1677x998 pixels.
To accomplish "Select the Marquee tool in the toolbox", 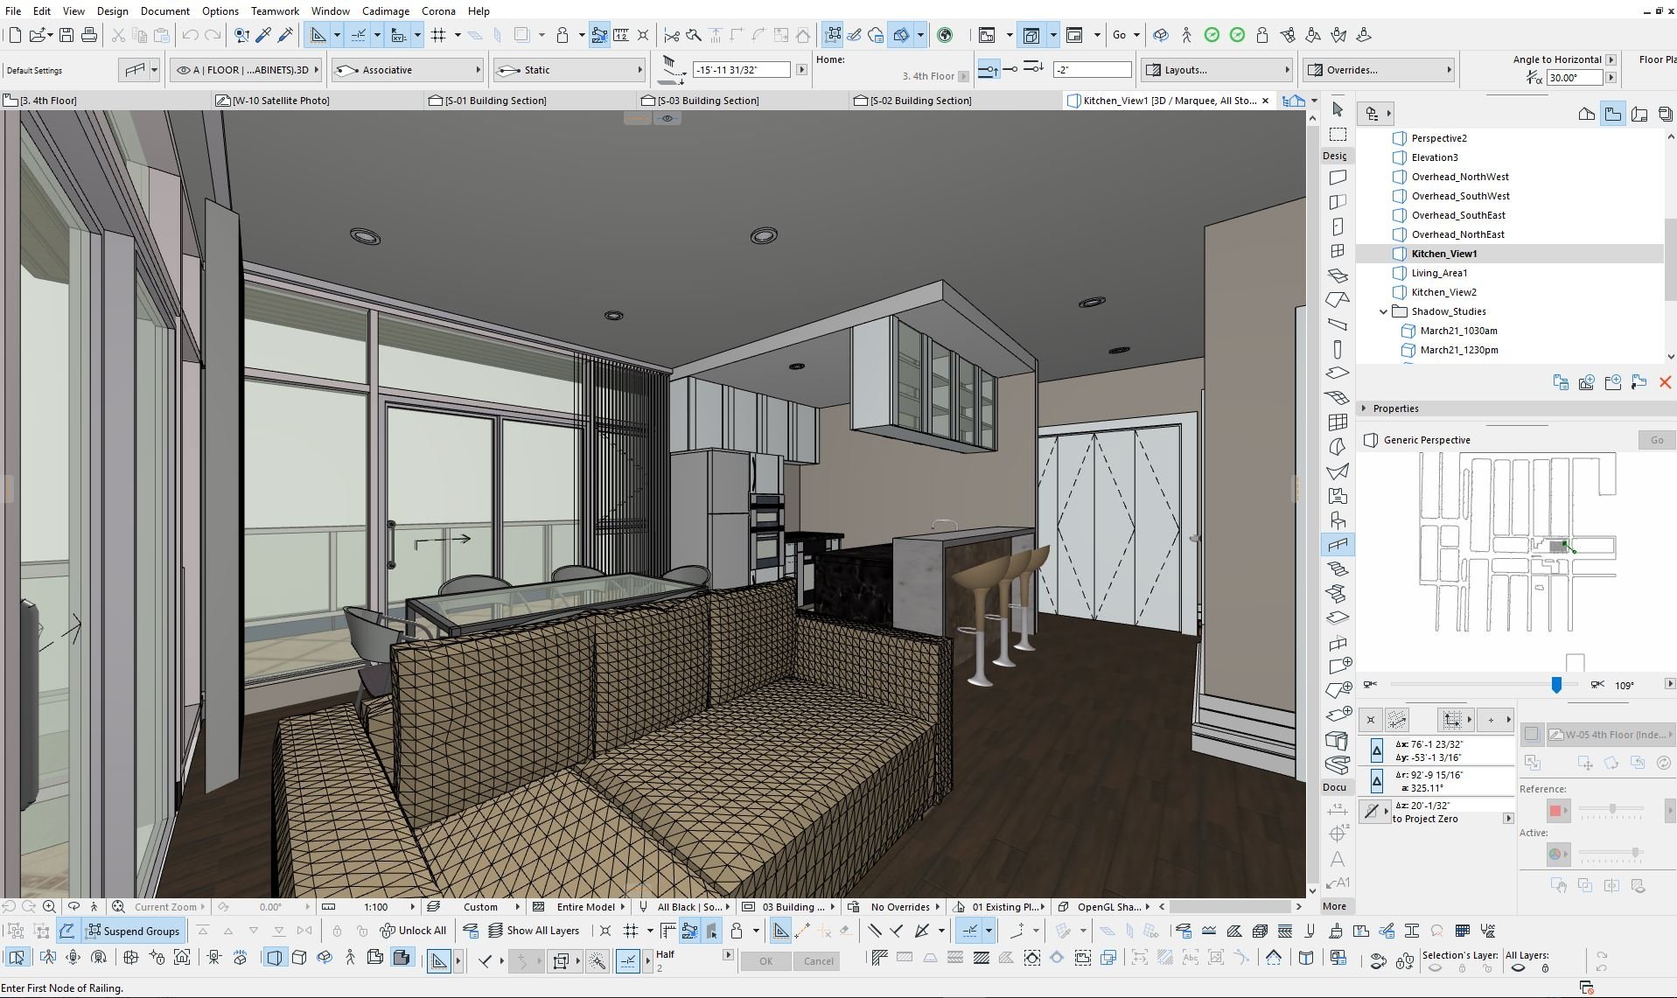I will 1337,134.
